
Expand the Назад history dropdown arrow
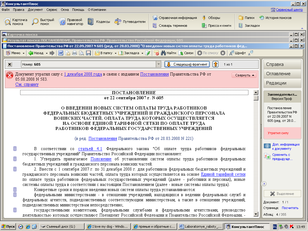47,53
